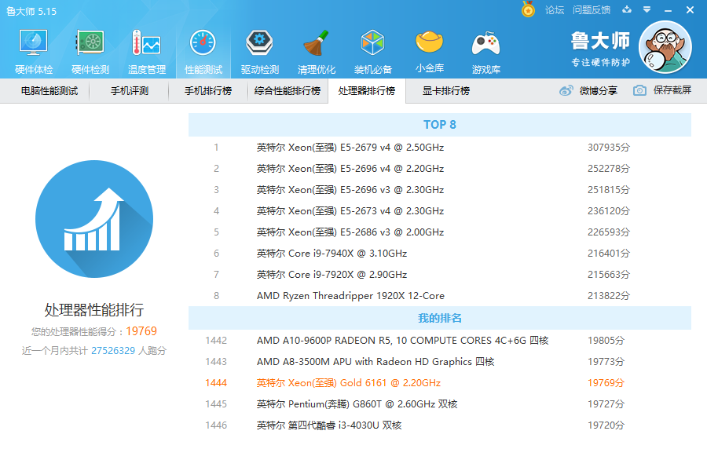Click my processor score 19769 under heading
This screenshot has height=471, width=707.
[x=141, y=331]
